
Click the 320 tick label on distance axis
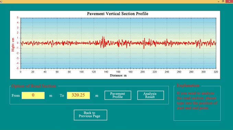(x=216, y=72)
